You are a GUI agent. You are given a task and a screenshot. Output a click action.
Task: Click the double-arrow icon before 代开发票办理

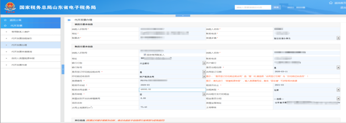point(69,20)
